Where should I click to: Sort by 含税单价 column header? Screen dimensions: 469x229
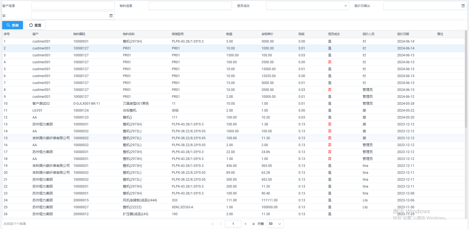point(267,34)
